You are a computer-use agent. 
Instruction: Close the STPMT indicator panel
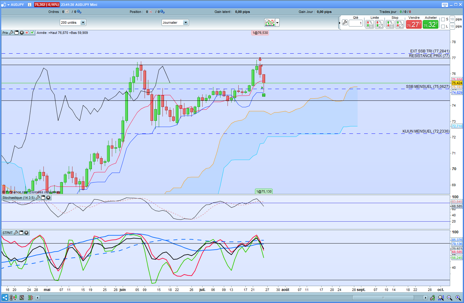pyautogui.click(x=27, y=233)
